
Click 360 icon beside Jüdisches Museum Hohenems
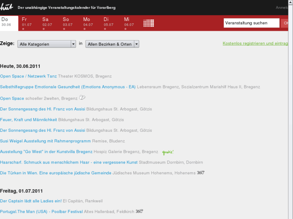pyautogui.click(x=201, y=173)
